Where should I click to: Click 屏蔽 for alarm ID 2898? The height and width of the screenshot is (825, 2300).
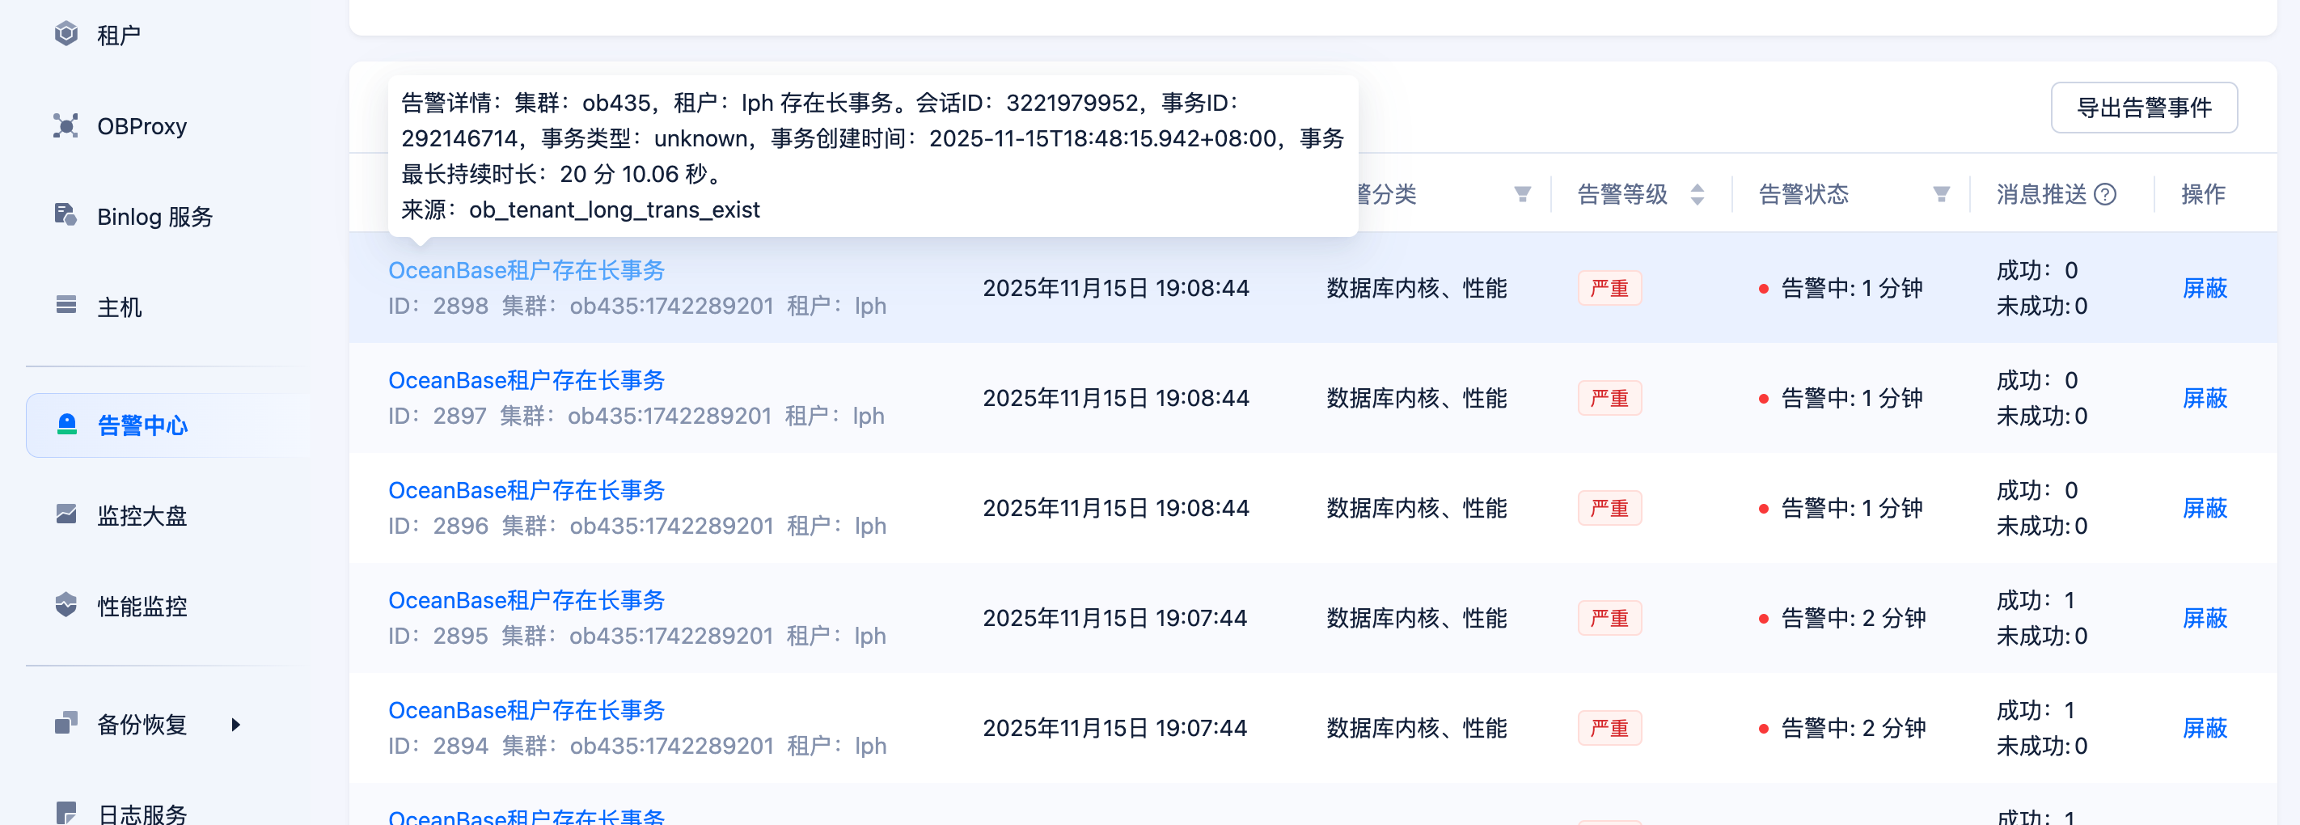click(2205, 289)
